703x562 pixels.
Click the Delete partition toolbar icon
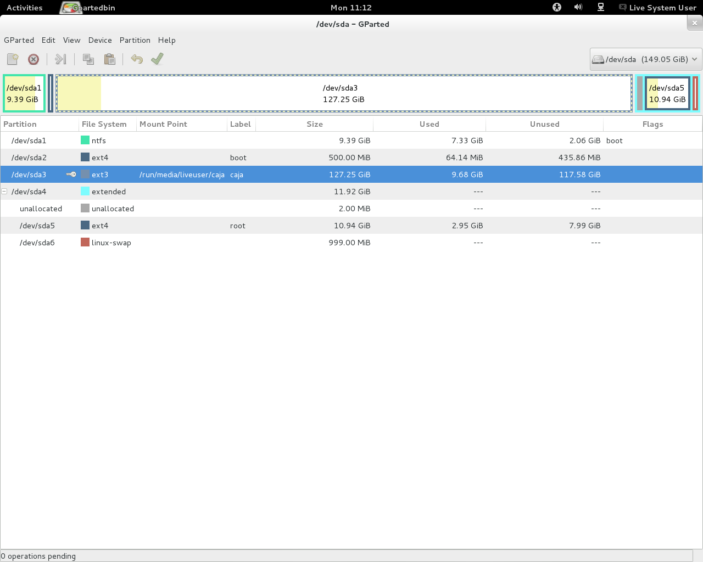coord(34,59)
